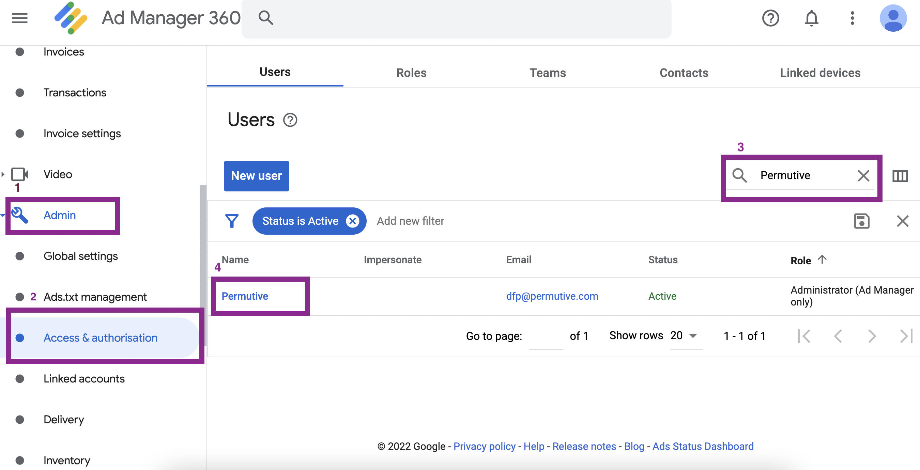
Task: Click the top search magnifier icon
Action: pos(266,18)
